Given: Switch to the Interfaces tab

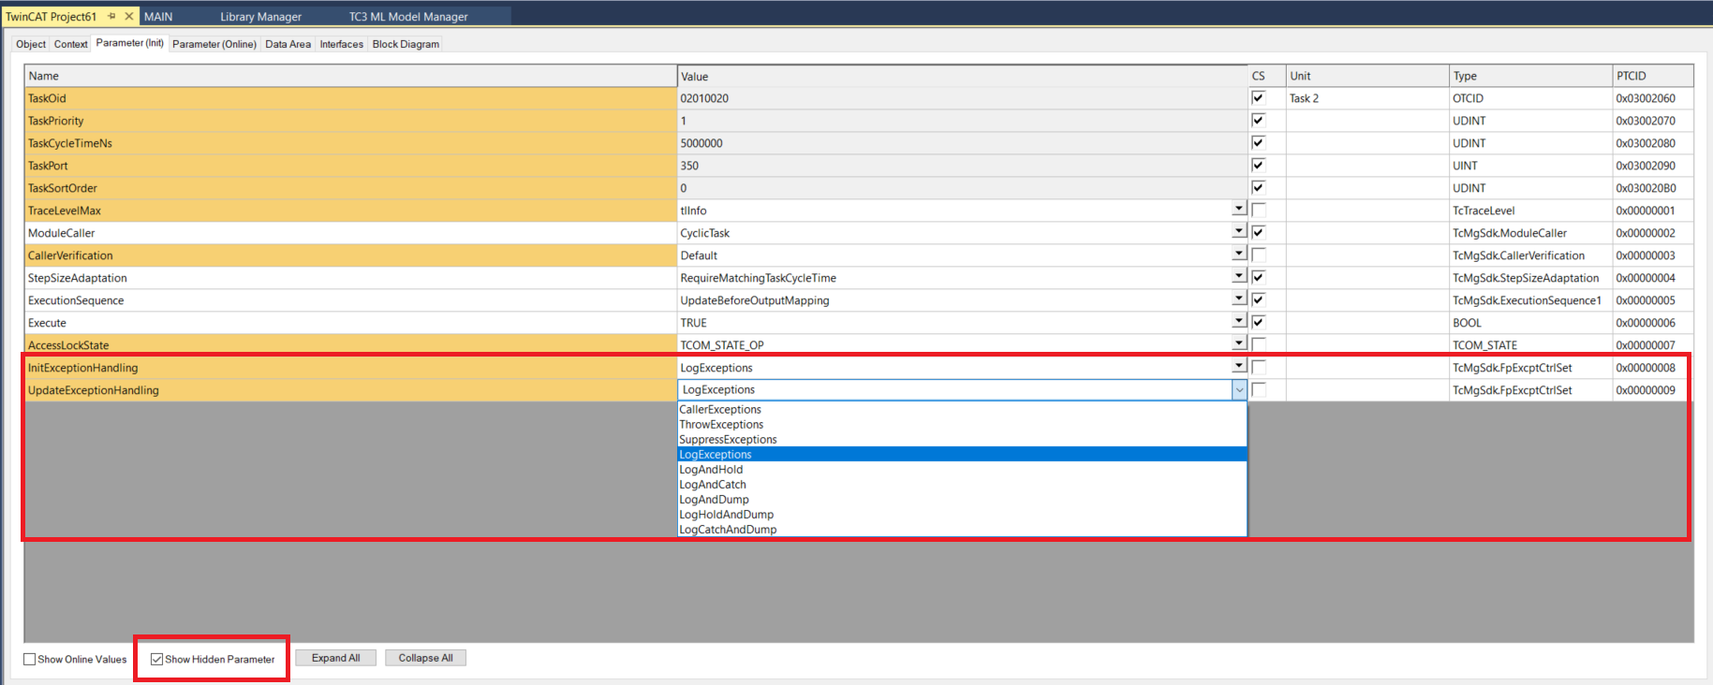Looking at the screenshot, I should tap(342, 44).
